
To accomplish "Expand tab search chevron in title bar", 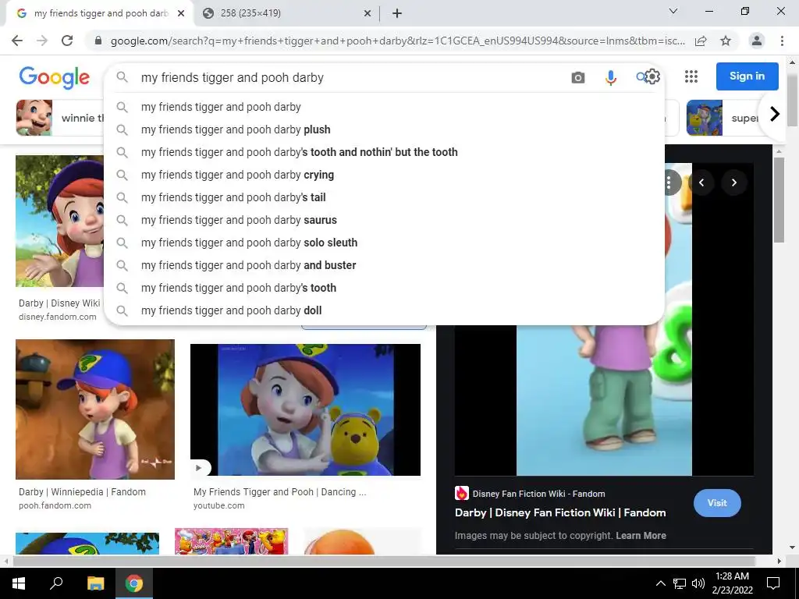I will click(673, 11).
